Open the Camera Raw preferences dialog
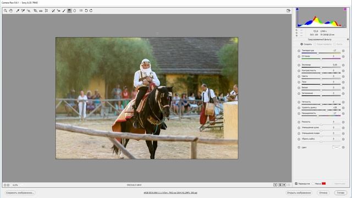Viewport: 352px width, 198px height. (x=81, y=10)
